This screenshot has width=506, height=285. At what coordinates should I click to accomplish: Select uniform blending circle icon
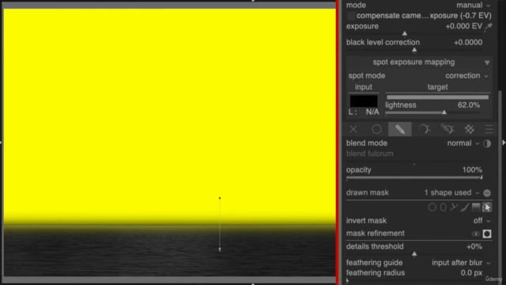coord(376,129)
